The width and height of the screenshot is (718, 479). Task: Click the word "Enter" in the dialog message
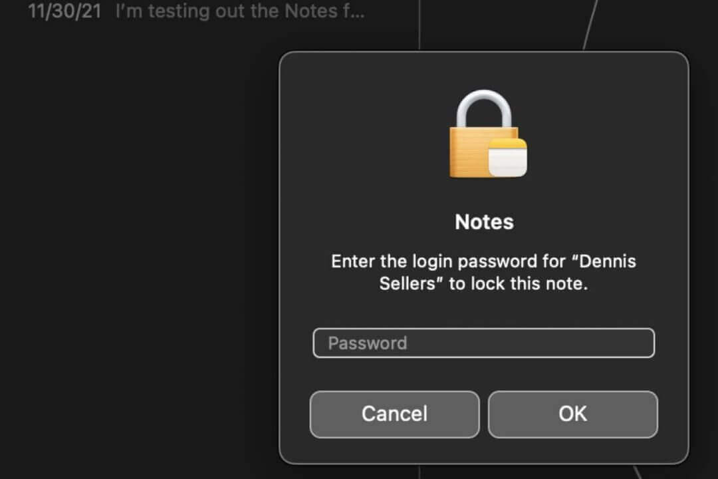point(353,261)
